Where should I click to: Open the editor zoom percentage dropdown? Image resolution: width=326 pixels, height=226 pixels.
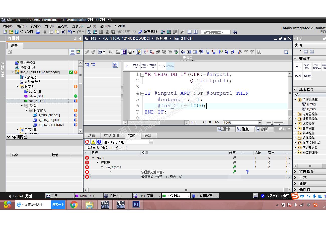click(x=260, y=123)
